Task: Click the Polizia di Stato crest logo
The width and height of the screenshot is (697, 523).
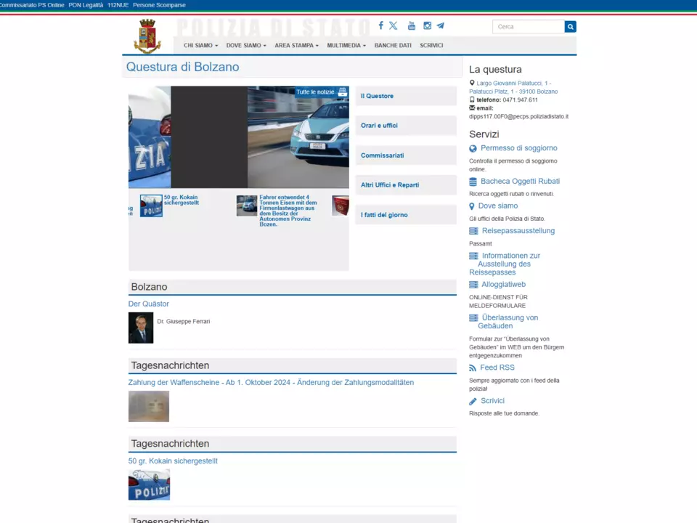Action: coord(147,36)
